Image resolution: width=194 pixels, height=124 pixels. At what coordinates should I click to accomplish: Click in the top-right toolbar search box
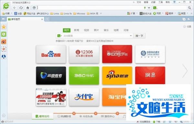tap(172, 8)
